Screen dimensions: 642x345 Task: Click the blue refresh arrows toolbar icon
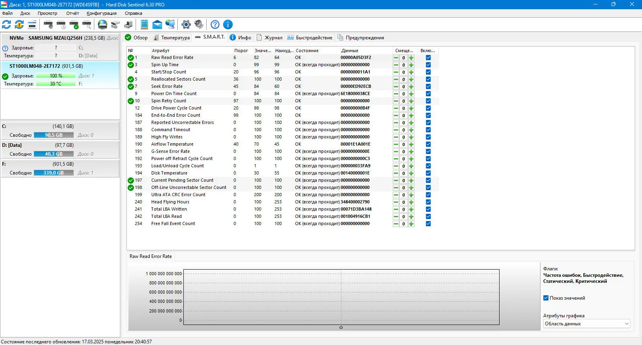coord(6,24)
